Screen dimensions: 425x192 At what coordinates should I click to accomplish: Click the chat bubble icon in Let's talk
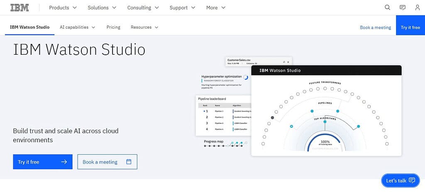(x=412, y=180)
